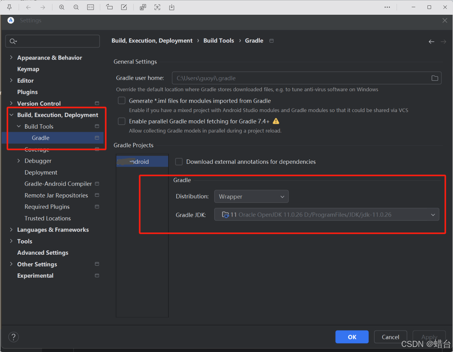This screenshot has width=453, height=352.
Task: Open Deployment settings page
Action: coord(41,172)
